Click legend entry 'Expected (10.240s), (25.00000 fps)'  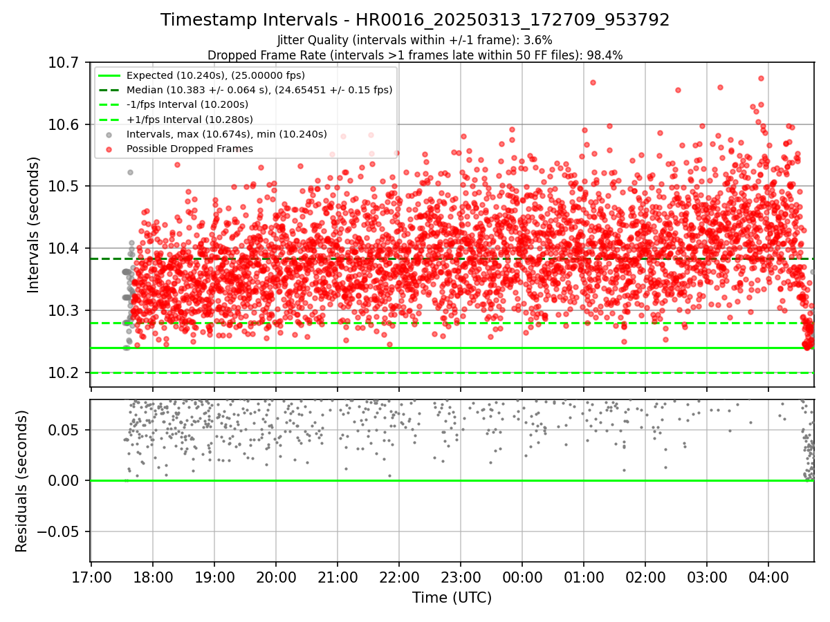[x=216, y=75]
